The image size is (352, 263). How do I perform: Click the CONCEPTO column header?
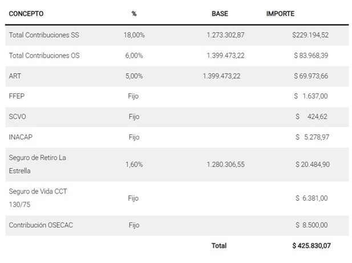click(x=26, y=13)
